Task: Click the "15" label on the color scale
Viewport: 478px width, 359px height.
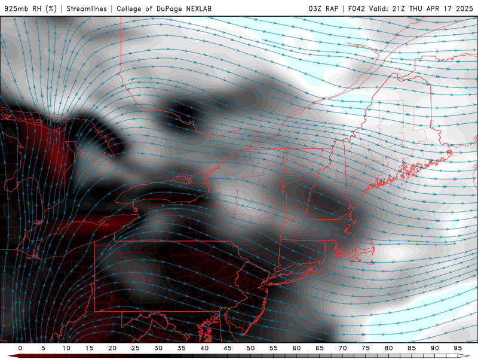Action: point(89,348)
